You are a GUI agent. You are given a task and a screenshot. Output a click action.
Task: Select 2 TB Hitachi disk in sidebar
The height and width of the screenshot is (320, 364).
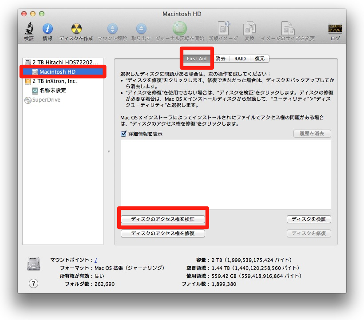tap(63, 63)
